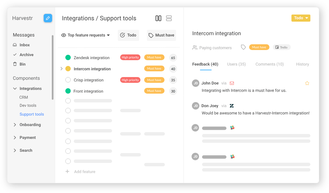Switch to two-column split view icon
329x193 pixels.
click(x=158, y=18)
